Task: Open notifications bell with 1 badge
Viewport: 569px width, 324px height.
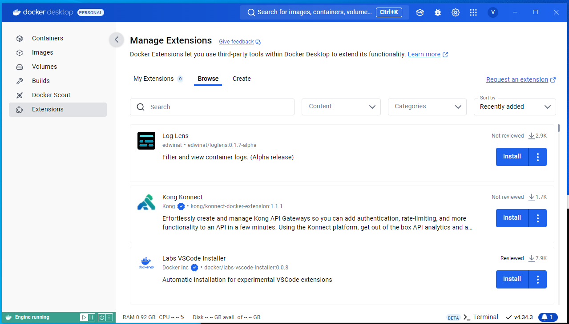Action: coord(548,317)
